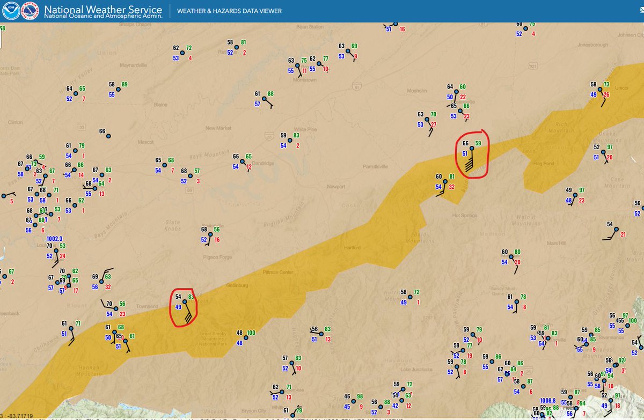Click the Hot Springs town label
The image size is (644, 420).
click(x=465, y=216)
